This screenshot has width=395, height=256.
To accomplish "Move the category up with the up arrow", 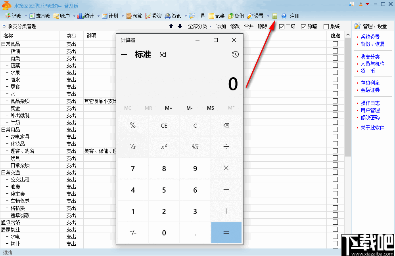I will click(171, 26).
